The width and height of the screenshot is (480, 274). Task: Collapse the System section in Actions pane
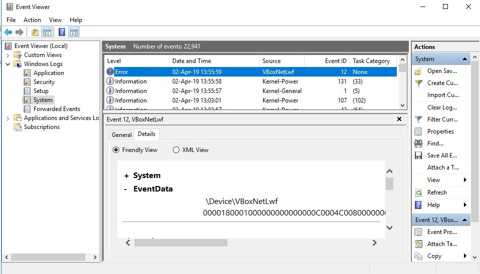[464, 59]
